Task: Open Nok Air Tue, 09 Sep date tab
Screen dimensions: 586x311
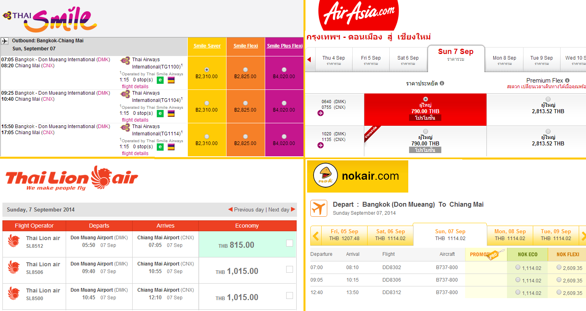Action: coord(556,236)
